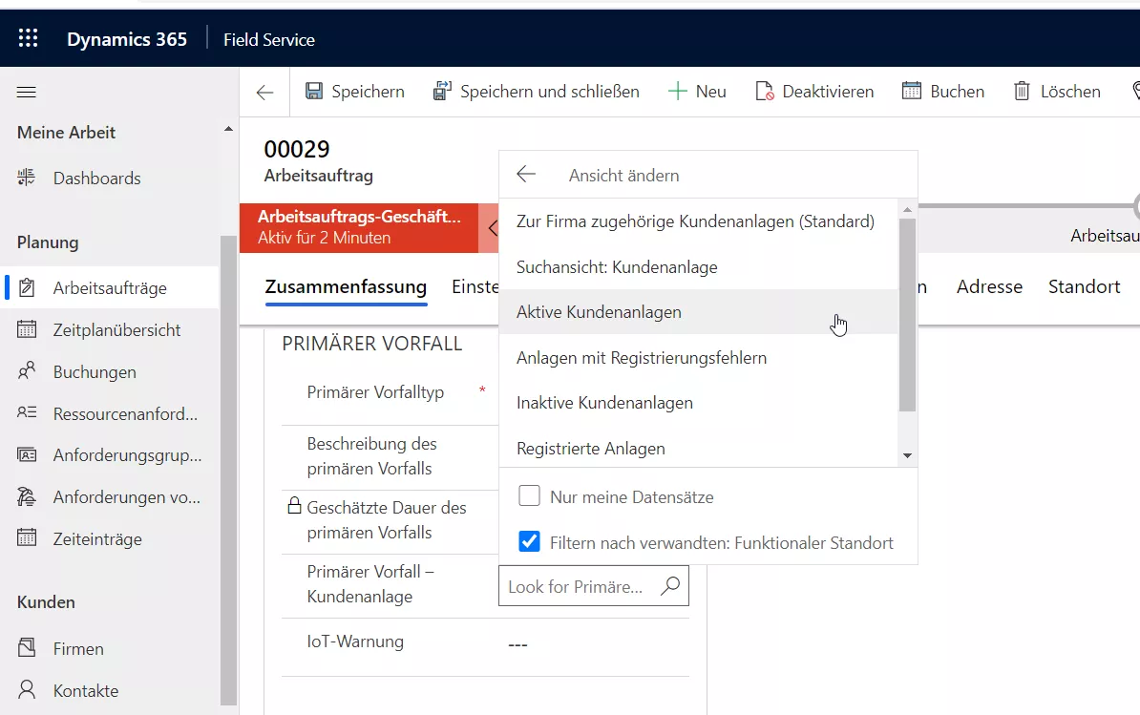Viewport: 1140px width, 715px height.
Task: Uncheck Filtern nach verwandten: Funktionaler Standort
Action: pos(529,542)
